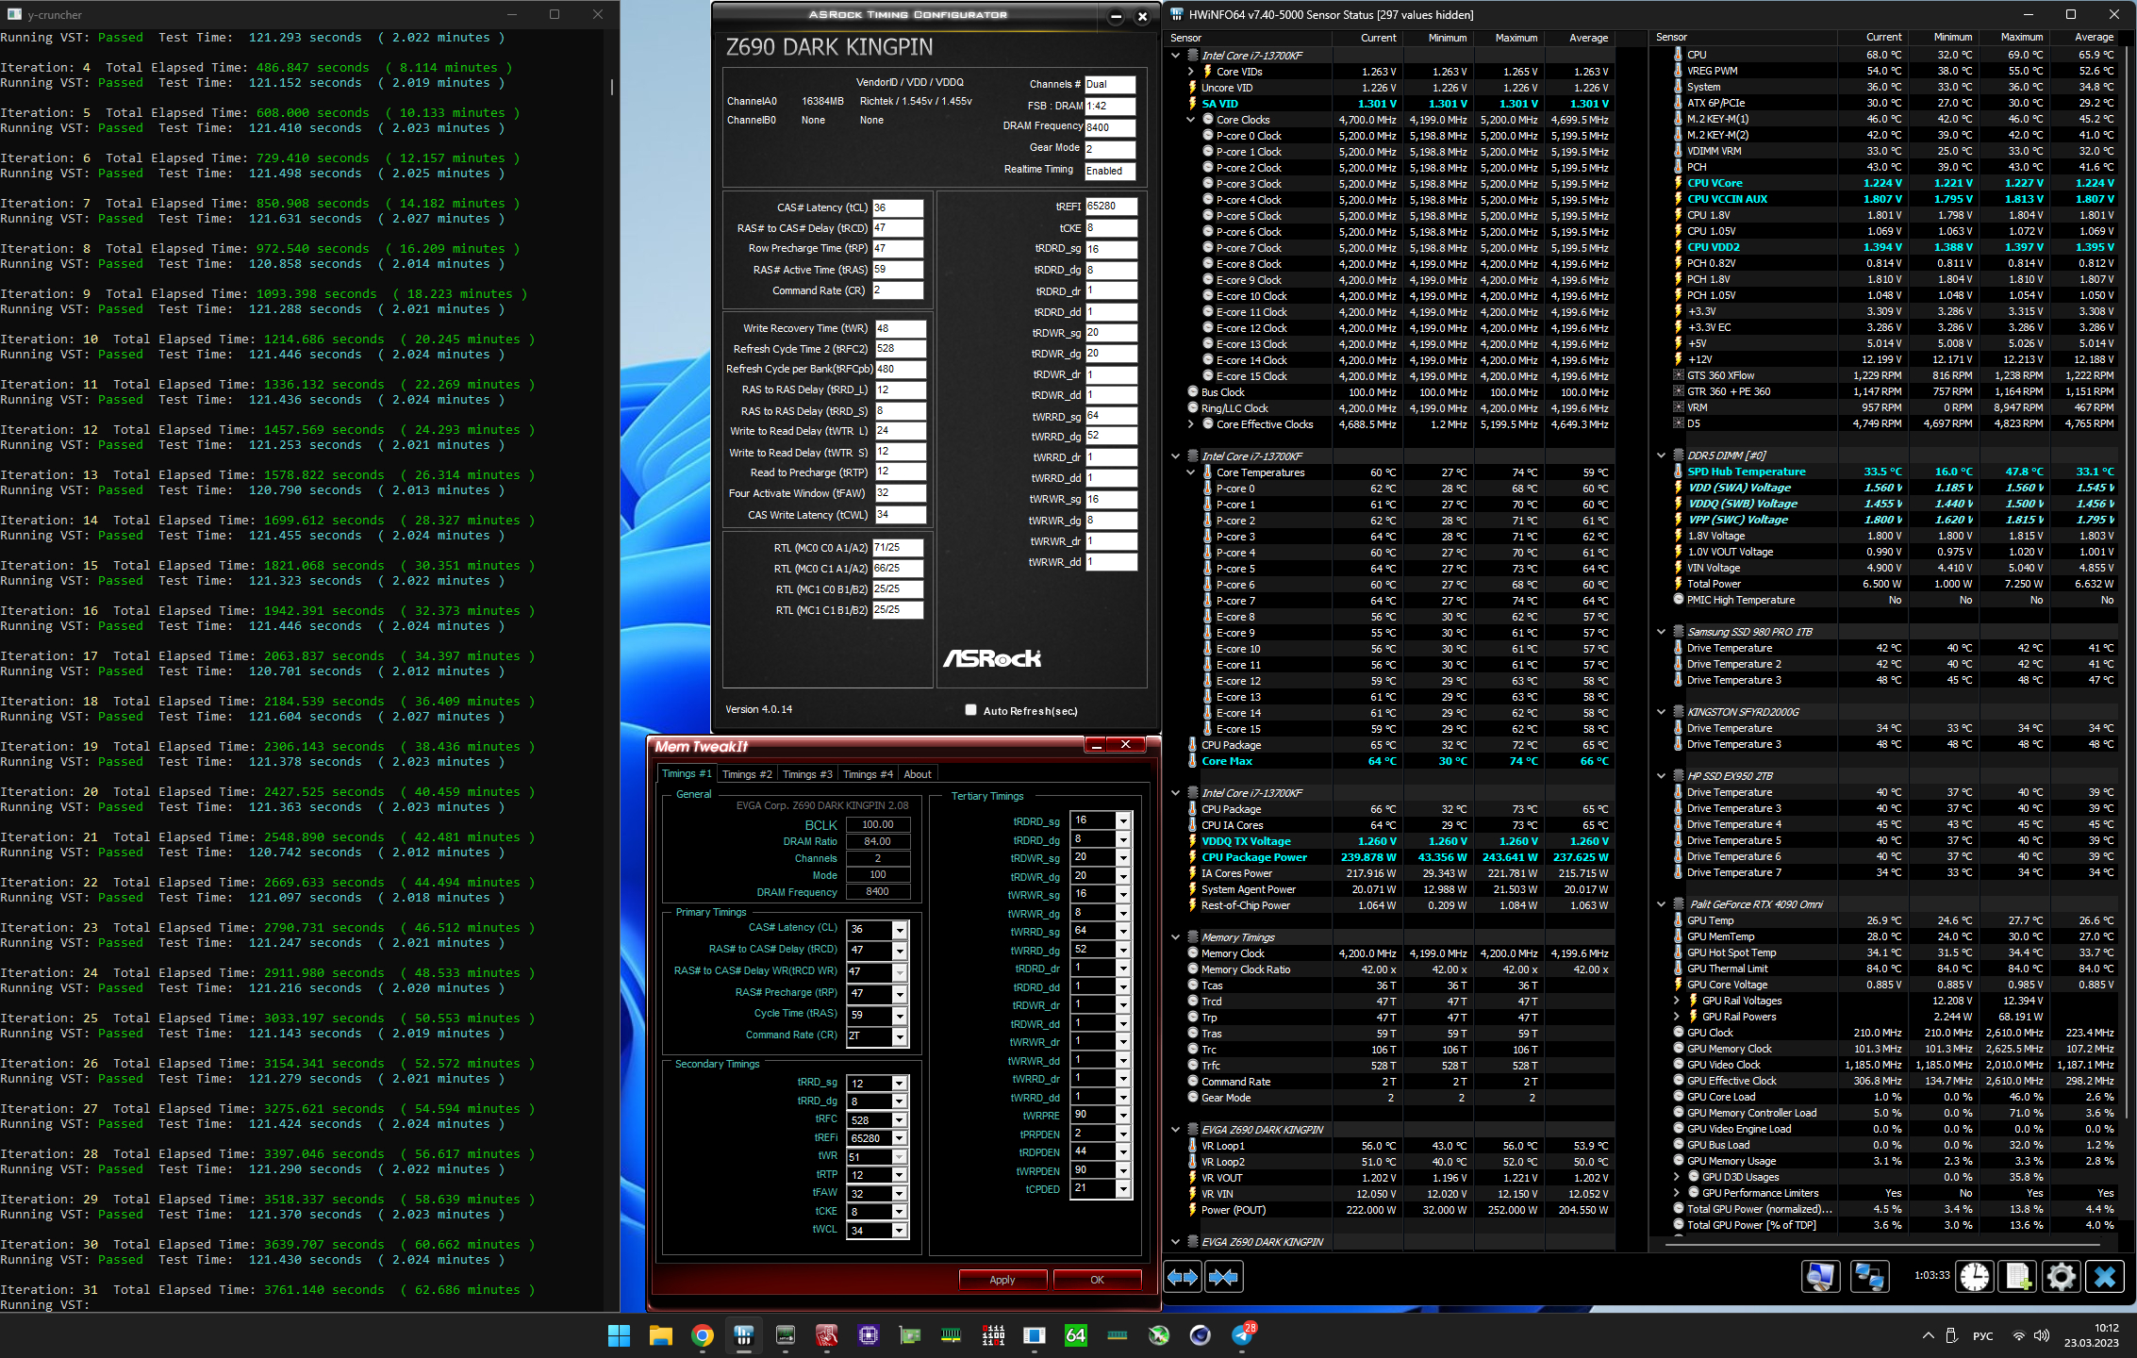The width and height of the screenshot is (2137, 1358).
Task: Open the tRDRD_sg dropdown in MemTweakIt
Action: tap(1122, 821)
